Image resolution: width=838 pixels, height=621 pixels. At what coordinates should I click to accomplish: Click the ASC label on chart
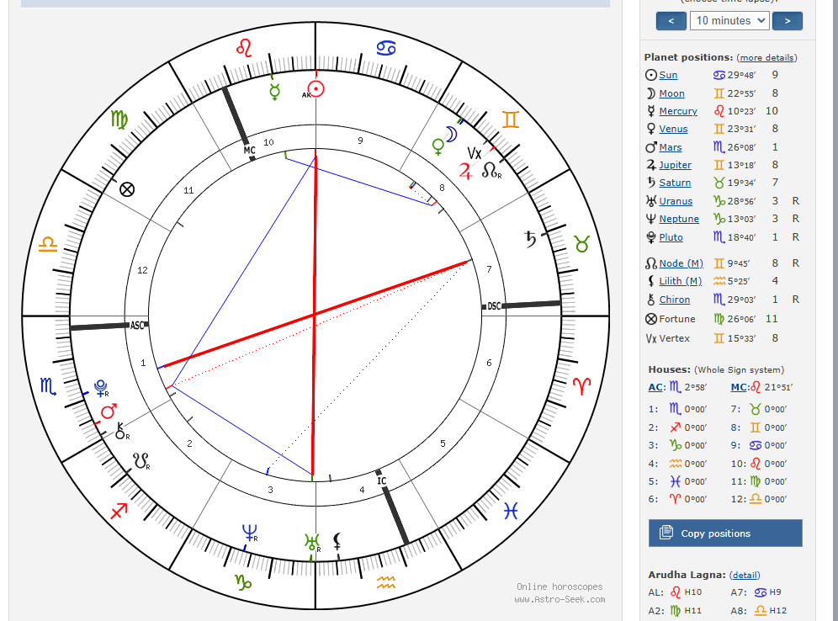point(137,325)
